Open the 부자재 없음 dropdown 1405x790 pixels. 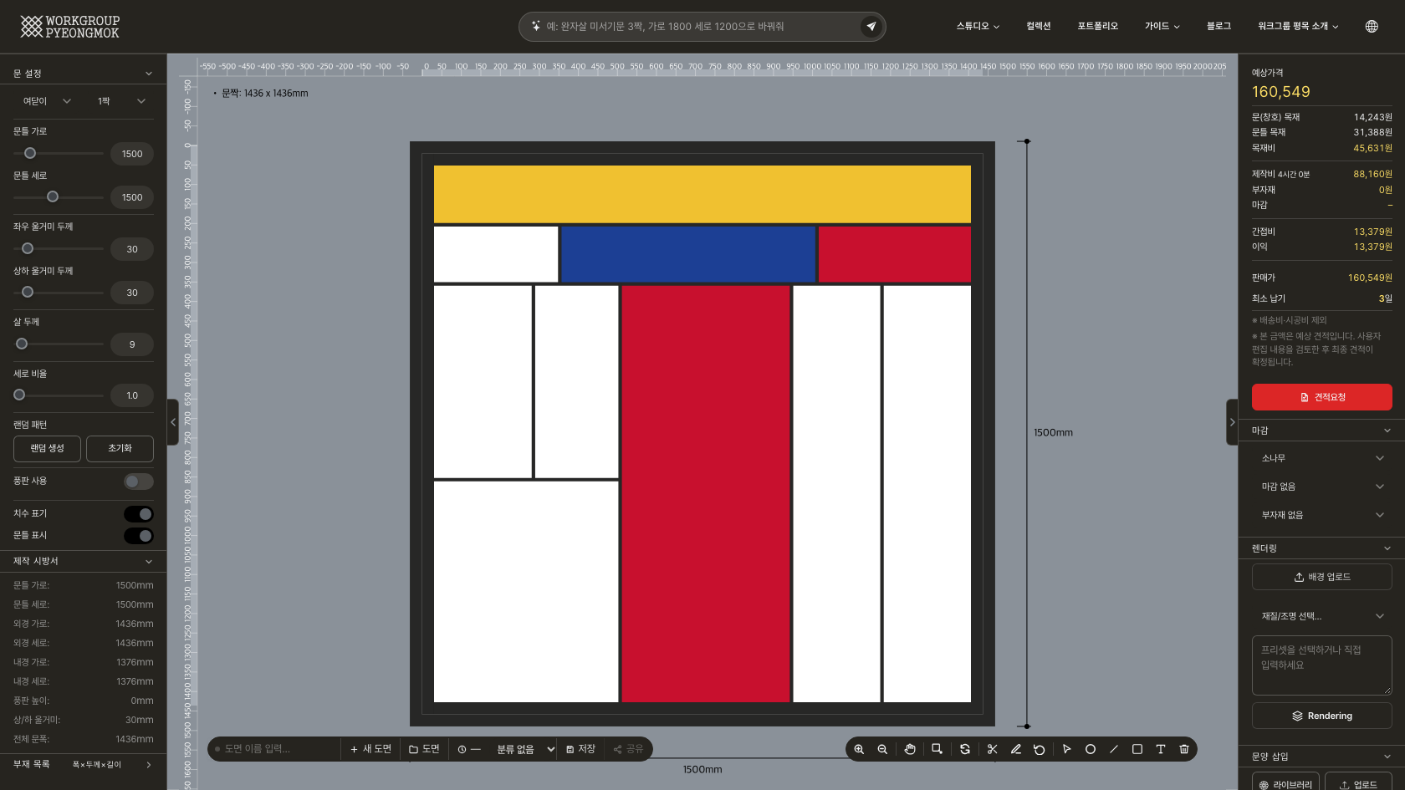point(1322,515)
